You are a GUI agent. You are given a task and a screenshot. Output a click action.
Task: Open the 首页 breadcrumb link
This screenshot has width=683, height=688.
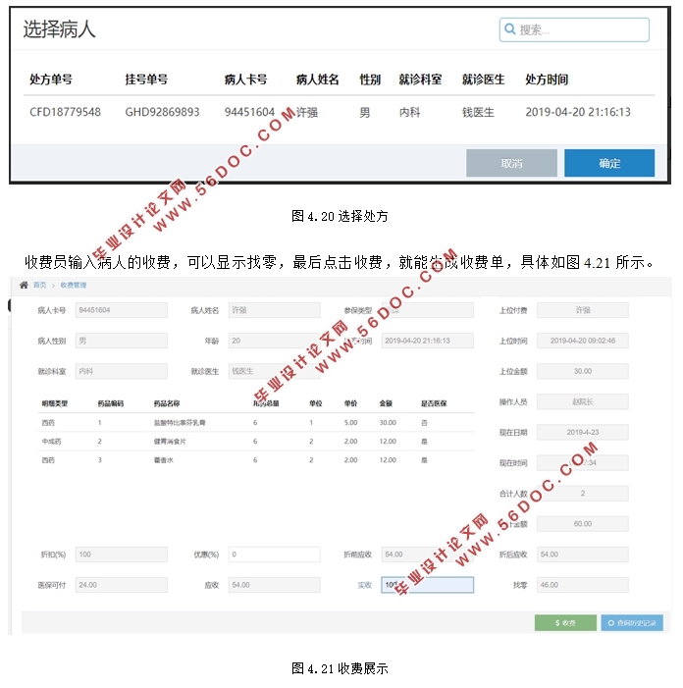click(x=39, y=285)
